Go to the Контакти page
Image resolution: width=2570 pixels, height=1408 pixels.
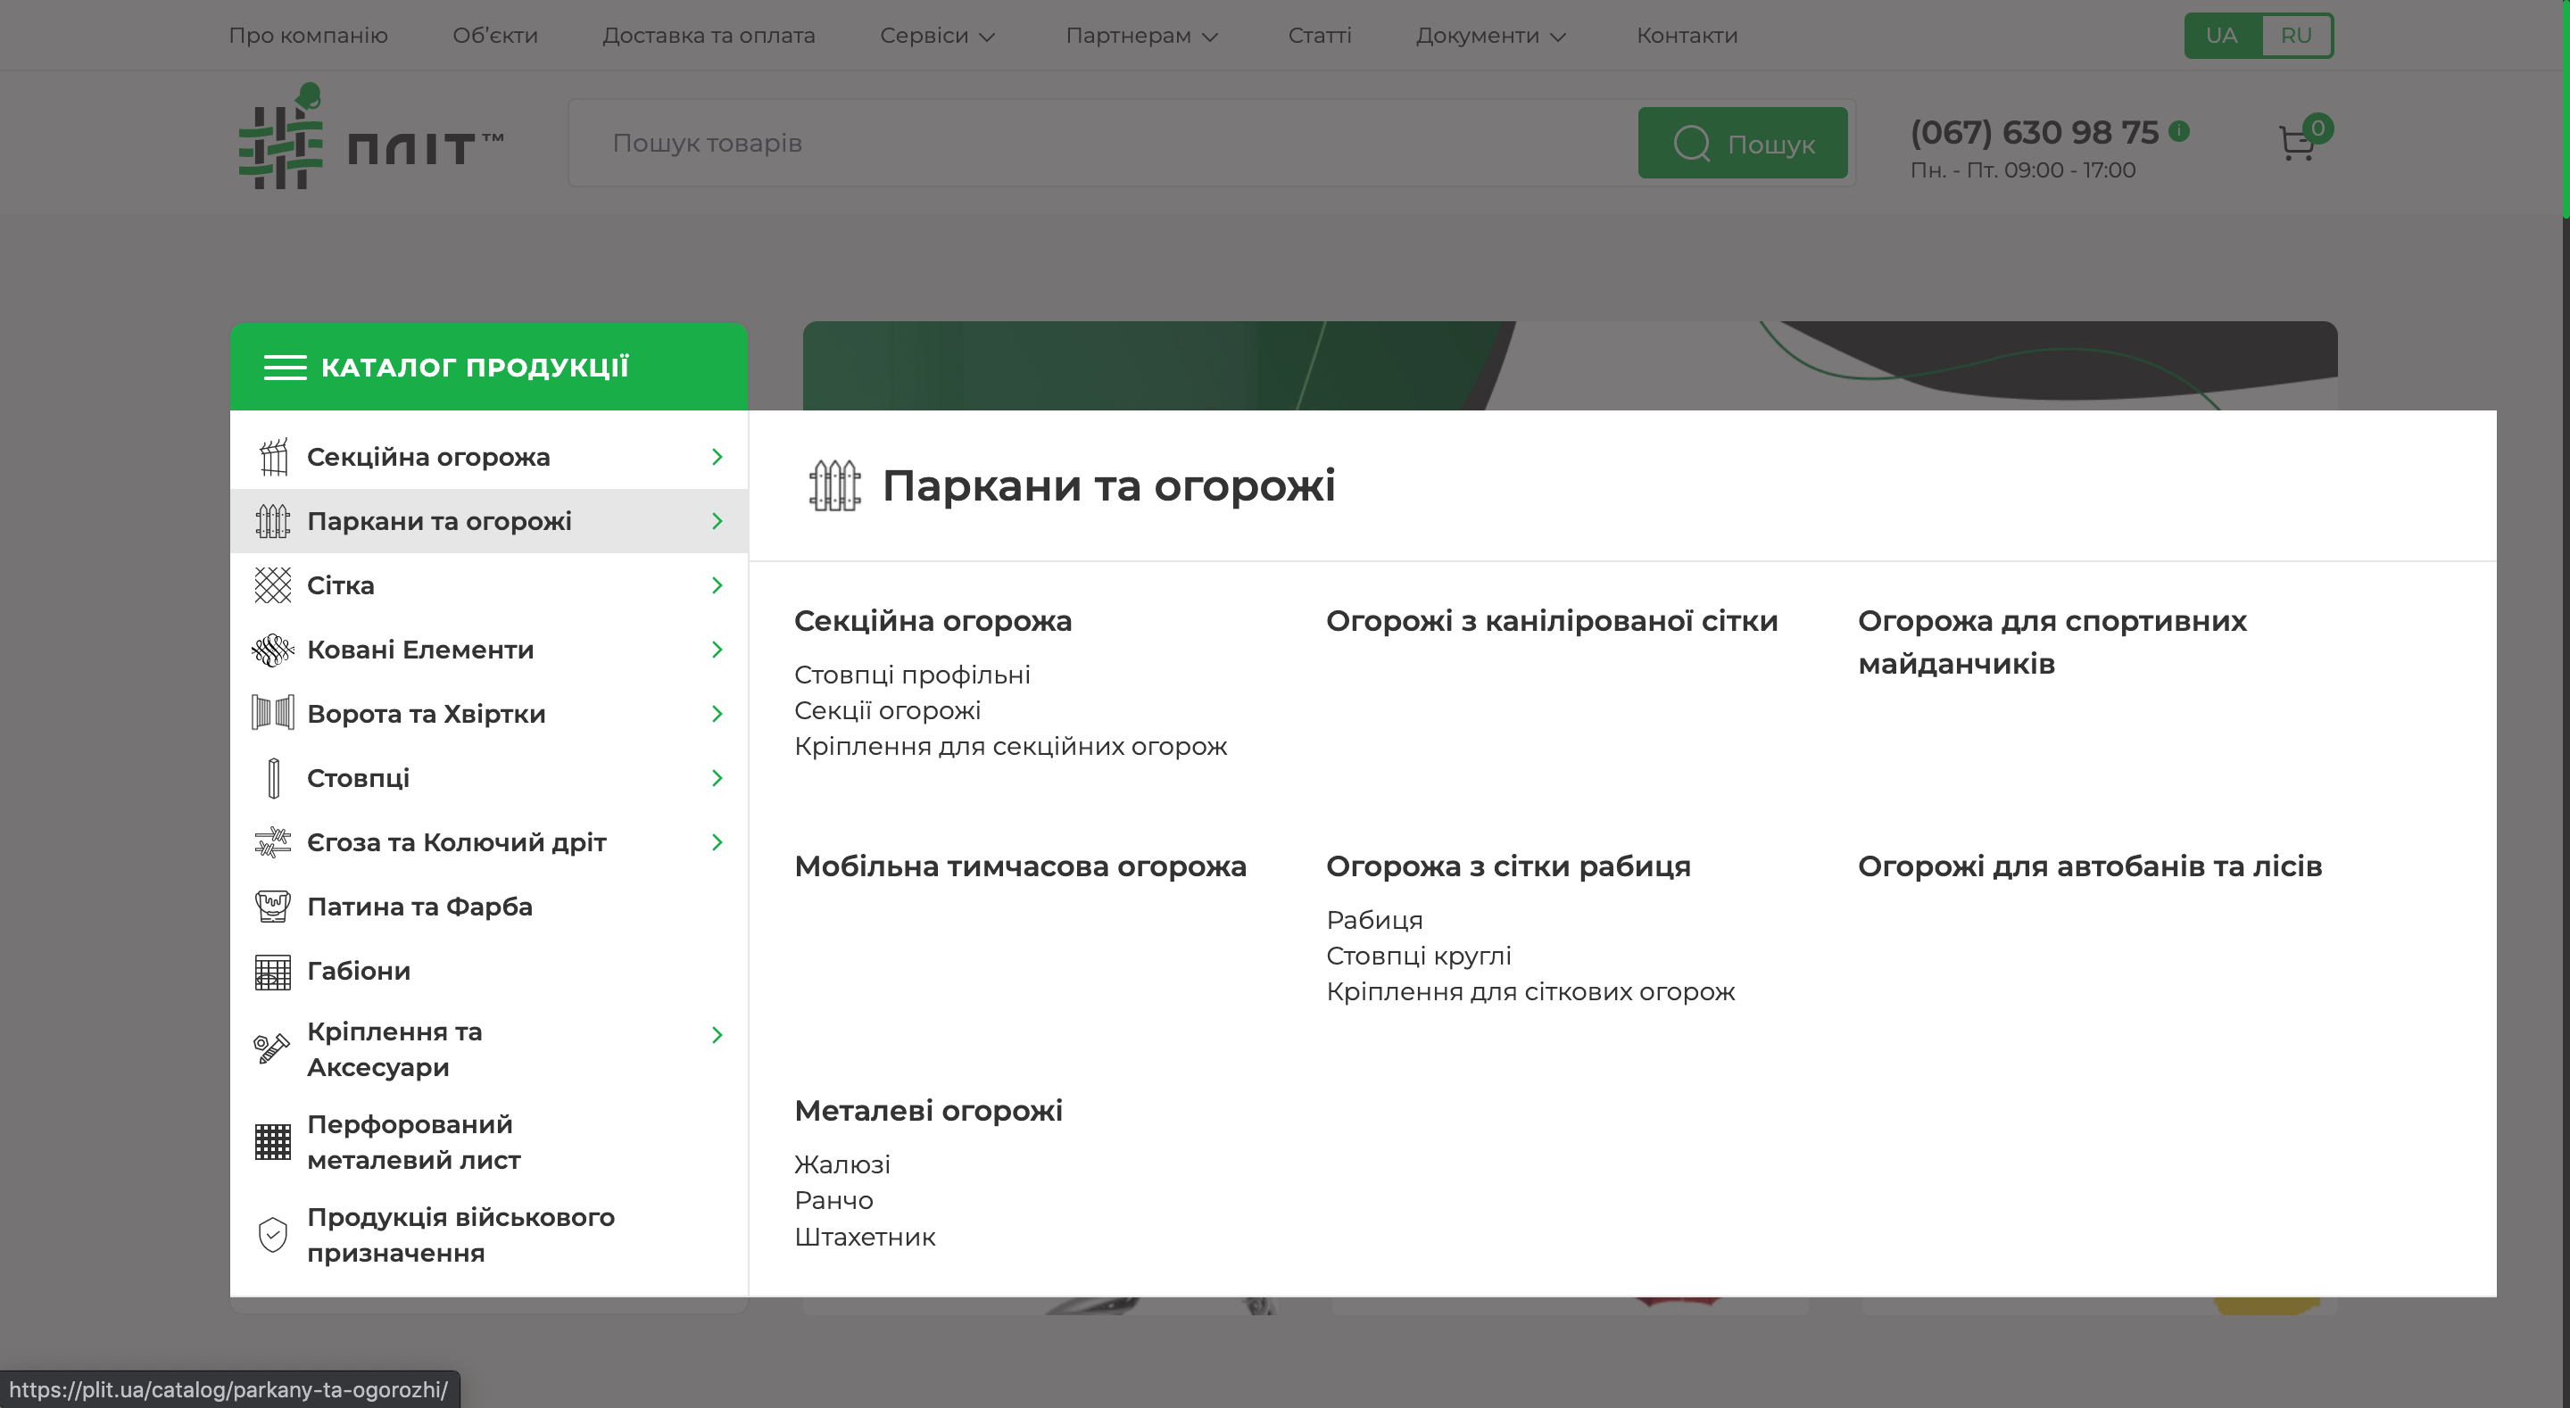pos(1686,35)
